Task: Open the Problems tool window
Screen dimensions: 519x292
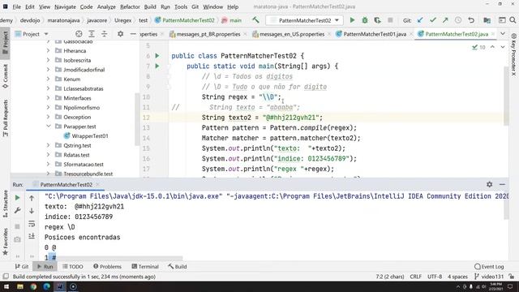Action: click(x=107, y=266)
